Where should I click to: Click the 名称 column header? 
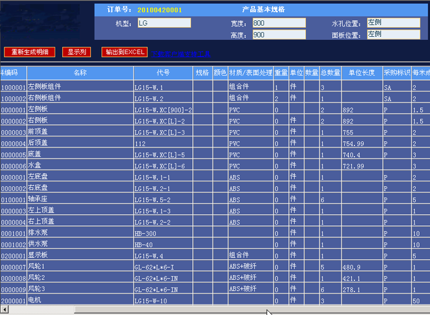80,73
